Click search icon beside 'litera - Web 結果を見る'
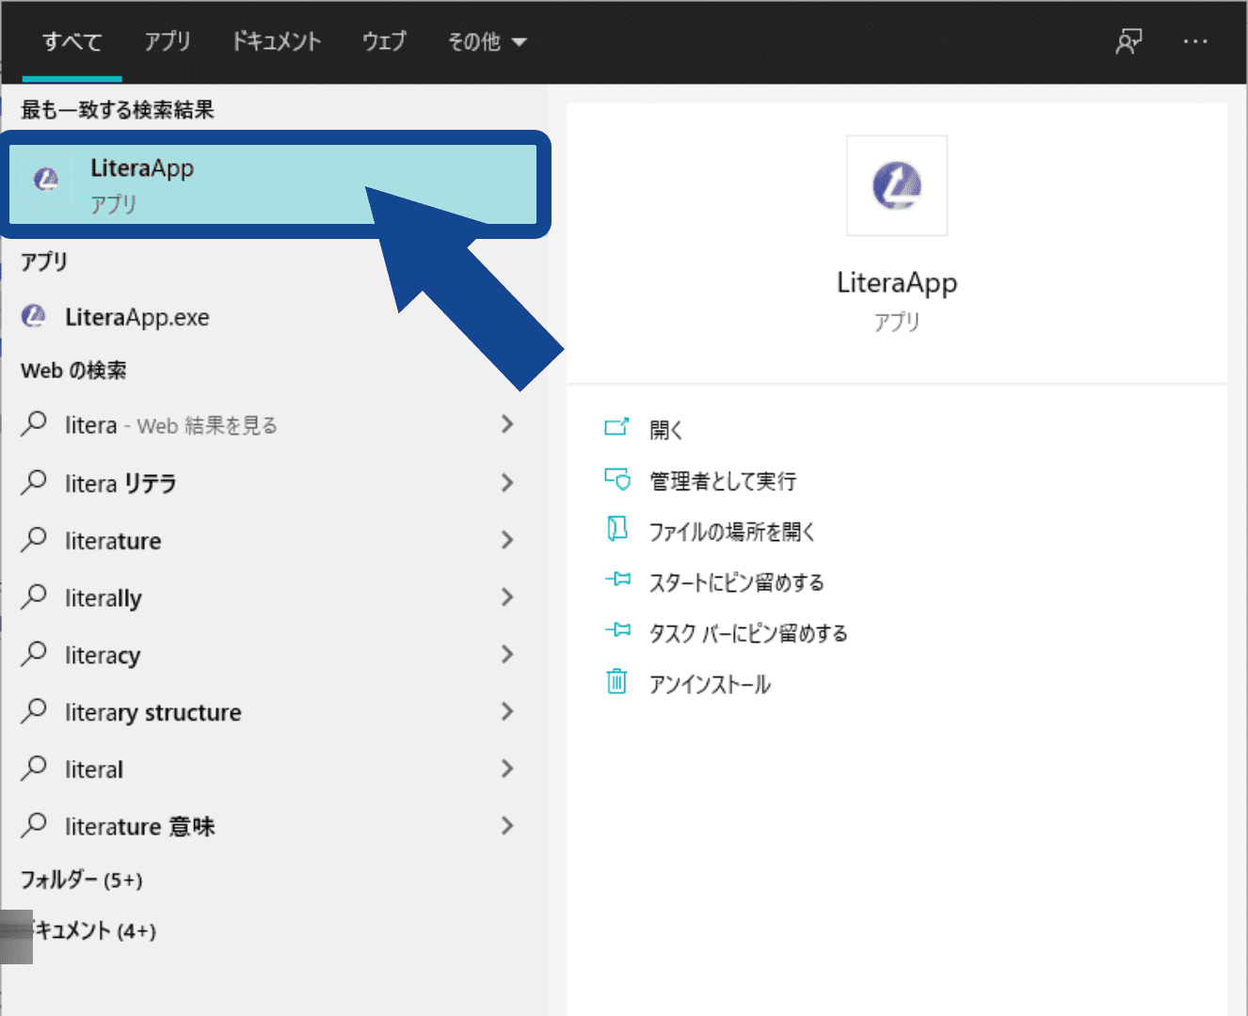1248x1016 pixels. (34, 423)
